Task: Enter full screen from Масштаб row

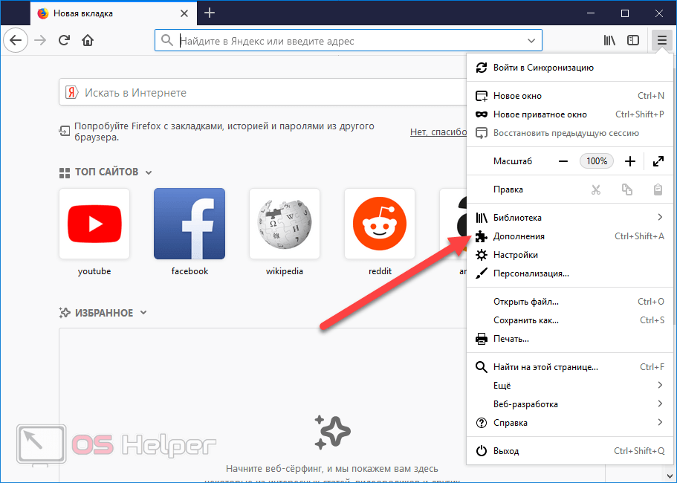Action: [658, 161]
